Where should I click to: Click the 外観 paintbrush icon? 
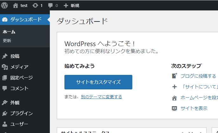click(x=5, y=103)
